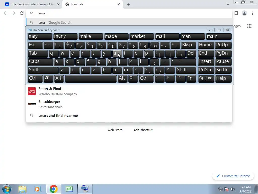Open the on-screen keyboard Options
This screenshot has width=258, height=194.
[x=206, y=79]
